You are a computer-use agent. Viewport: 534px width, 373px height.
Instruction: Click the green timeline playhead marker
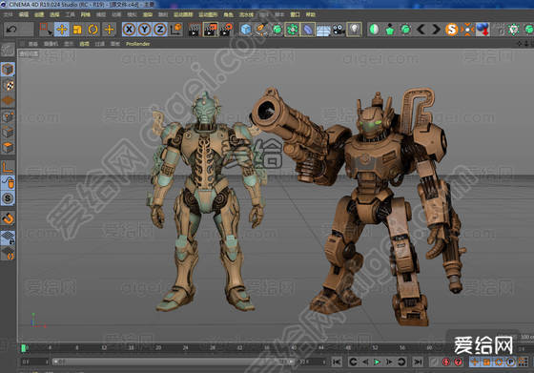pyautogui.click(x=24, y=348)
